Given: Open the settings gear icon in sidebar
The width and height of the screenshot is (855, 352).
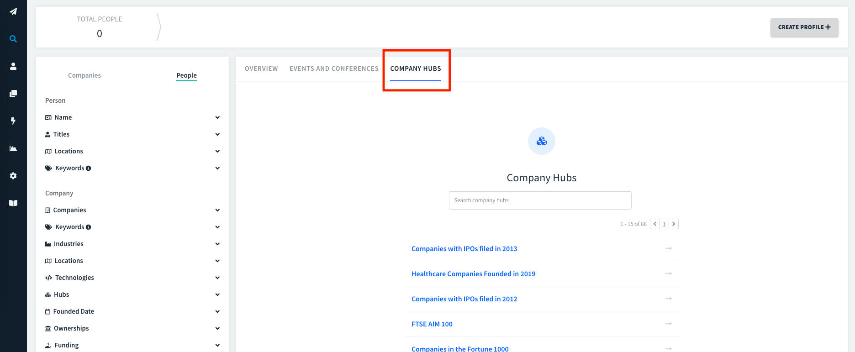Looking at the screenshot, I should click(x=13, y=176).
